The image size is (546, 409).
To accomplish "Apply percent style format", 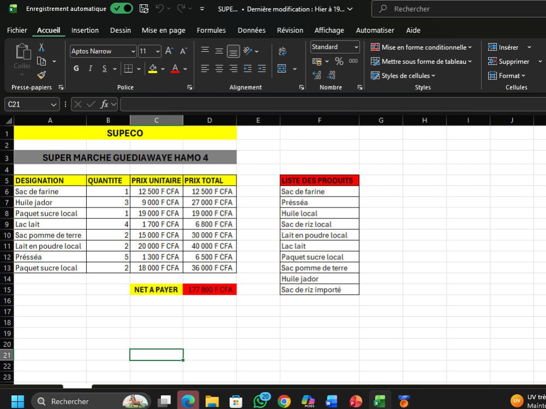I will 339,61.
